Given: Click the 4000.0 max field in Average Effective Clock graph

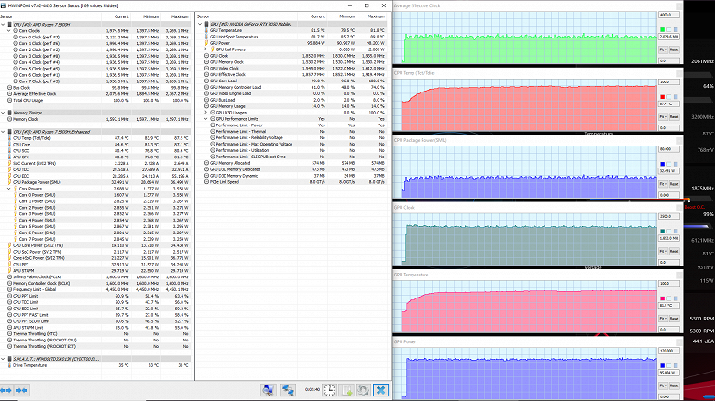Looking at the screenshot, I should coord(669,15).
